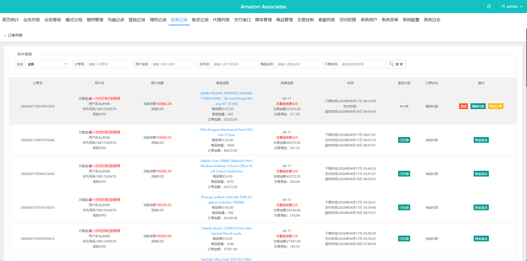Open 系统配置 menu item

point(411,20)
